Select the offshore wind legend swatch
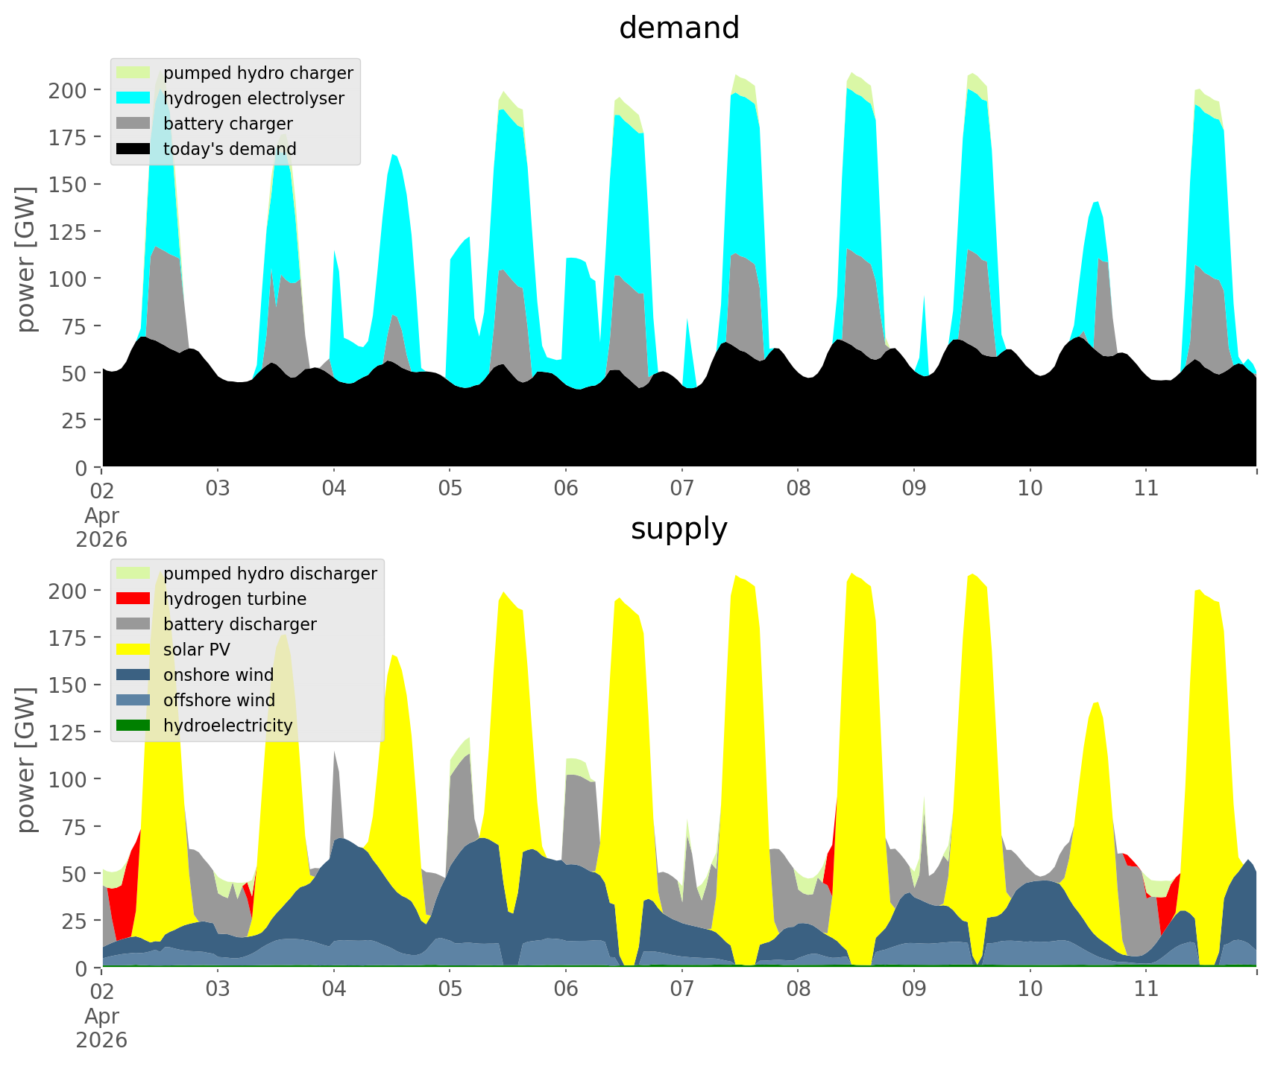 (x=133, y=700)
